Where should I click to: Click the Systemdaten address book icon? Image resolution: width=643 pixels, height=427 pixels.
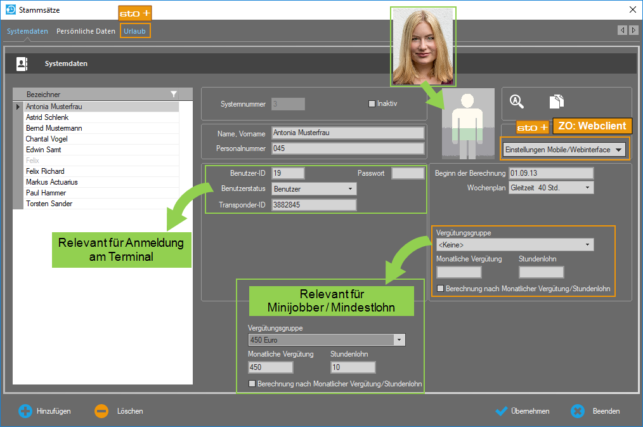click(22, 63)
